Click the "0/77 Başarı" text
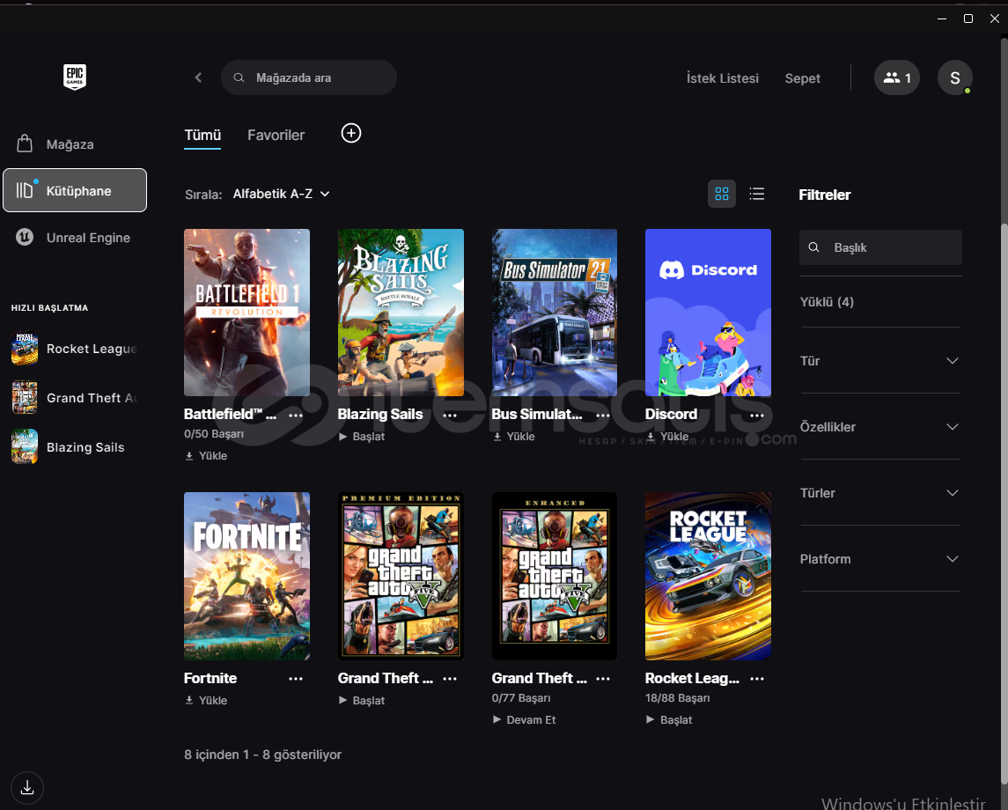 coord(520,698)
